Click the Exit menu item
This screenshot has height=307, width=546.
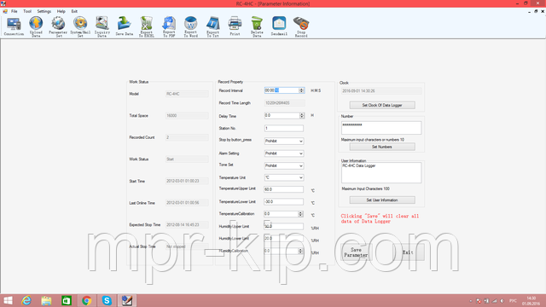pyautogui.click(x=74, y=11)
